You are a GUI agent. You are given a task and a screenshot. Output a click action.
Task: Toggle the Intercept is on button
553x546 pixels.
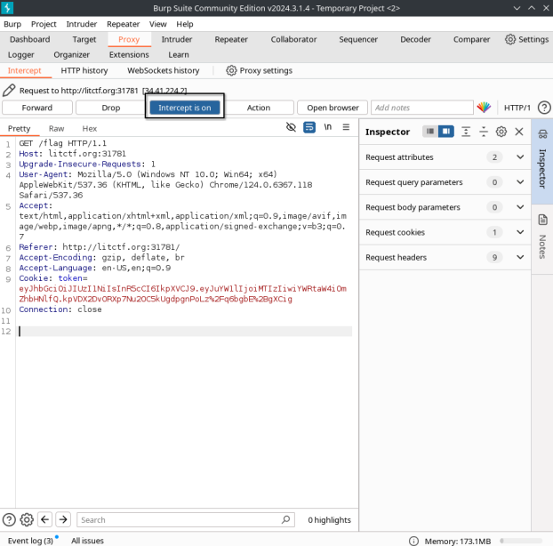185,108
